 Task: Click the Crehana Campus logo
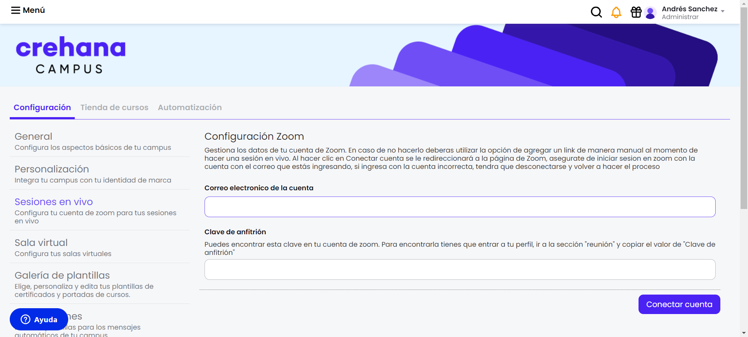coord(71,55)
